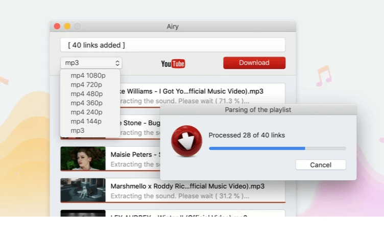Select mp4 480p format option

pos(87,94)
